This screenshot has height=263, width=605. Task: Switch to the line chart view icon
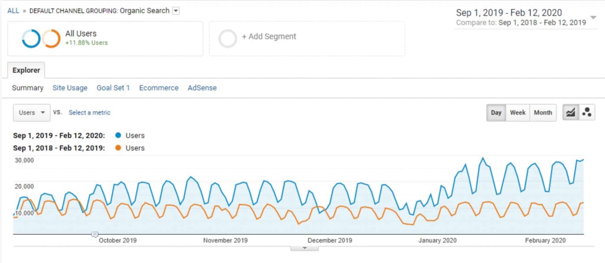[x=571, y=113]
